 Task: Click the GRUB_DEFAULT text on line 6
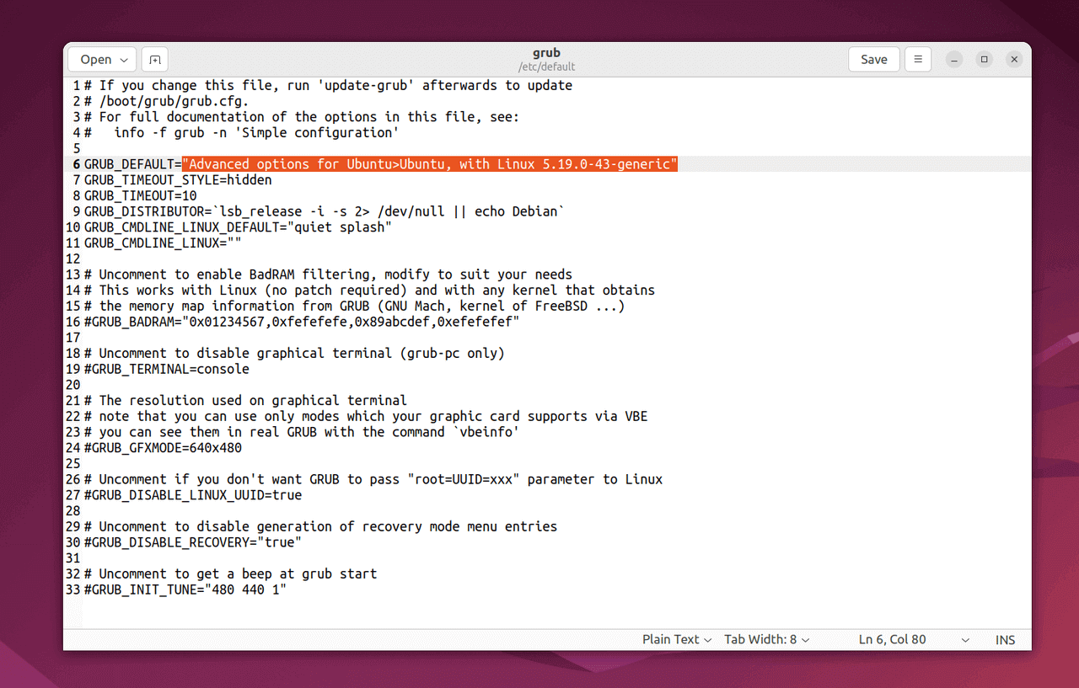point(129,164)
